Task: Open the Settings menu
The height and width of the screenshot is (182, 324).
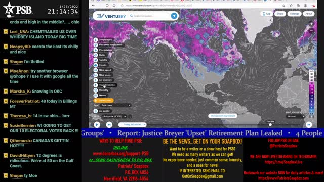Action: [x=295, y=14]
